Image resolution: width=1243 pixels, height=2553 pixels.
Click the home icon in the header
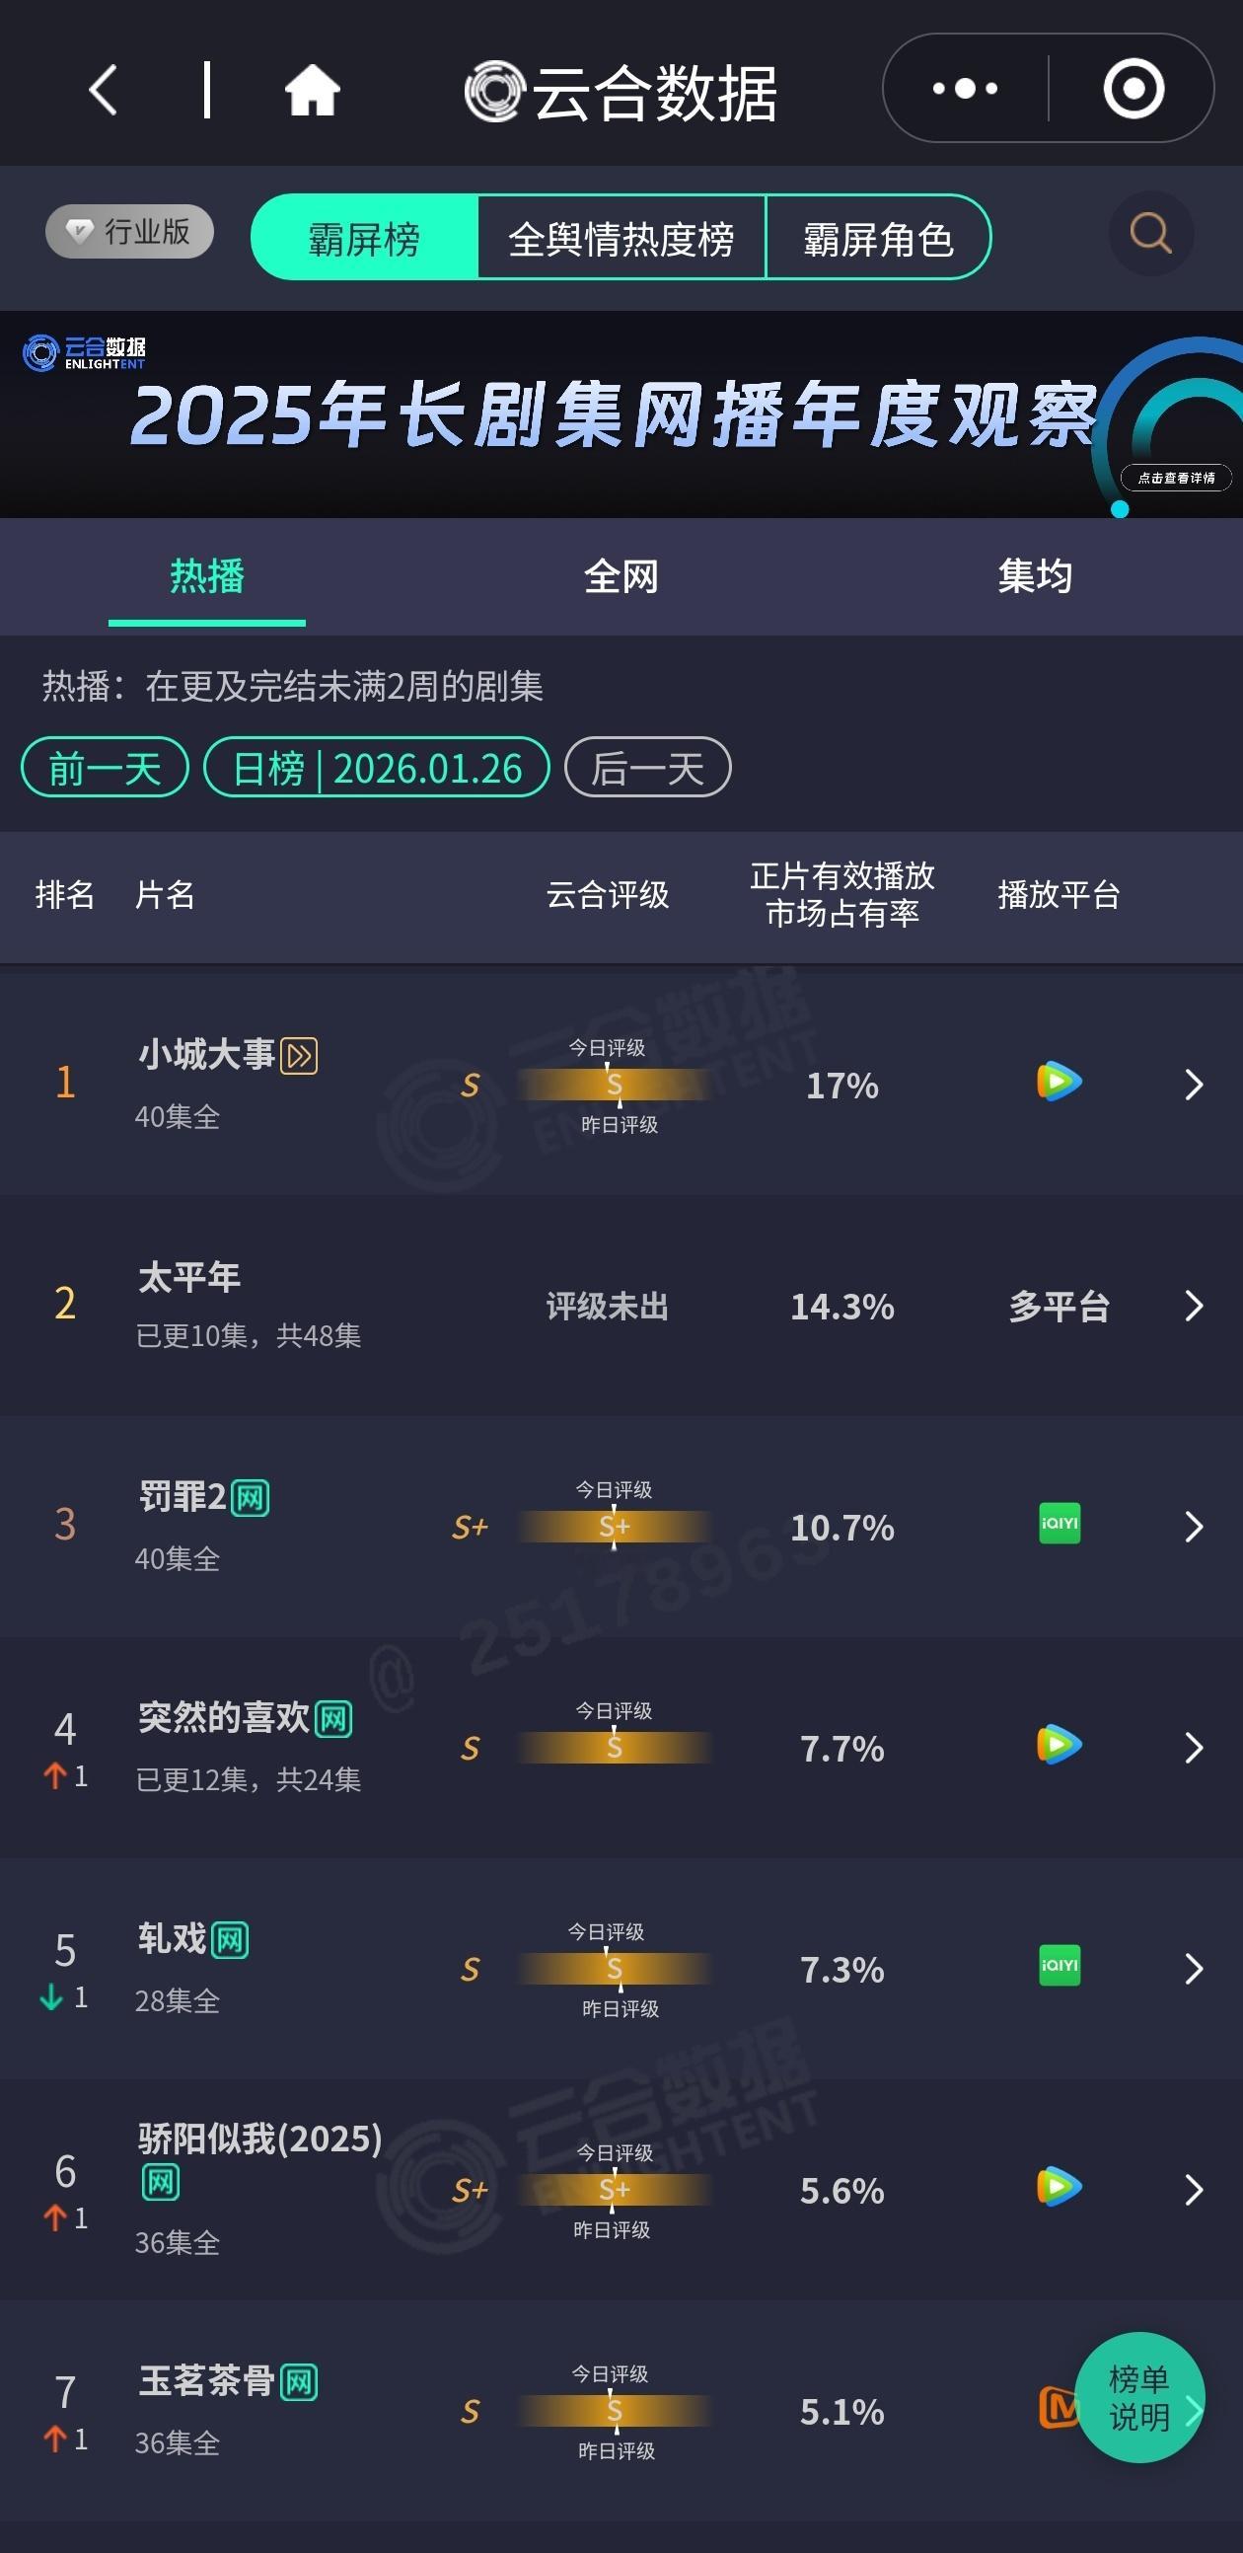click(312, 88)
